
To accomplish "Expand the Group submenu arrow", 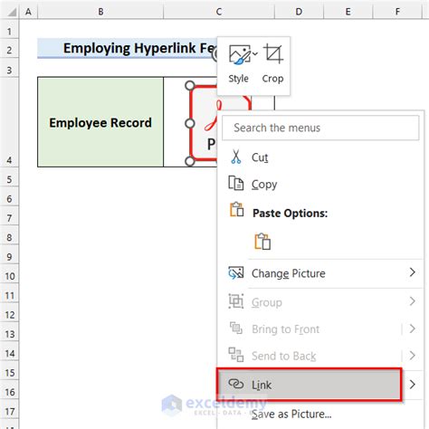I will pos(413,301).
